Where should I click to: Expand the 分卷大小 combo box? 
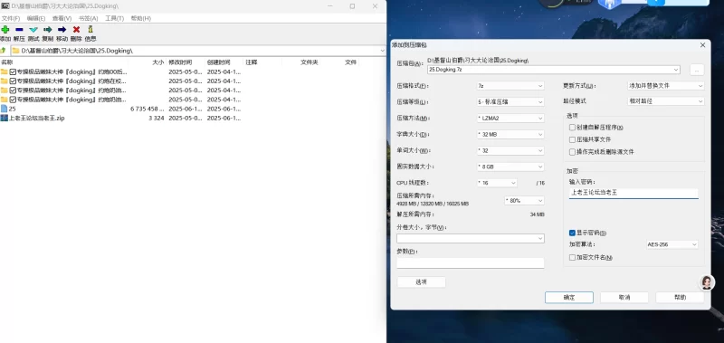540,238
